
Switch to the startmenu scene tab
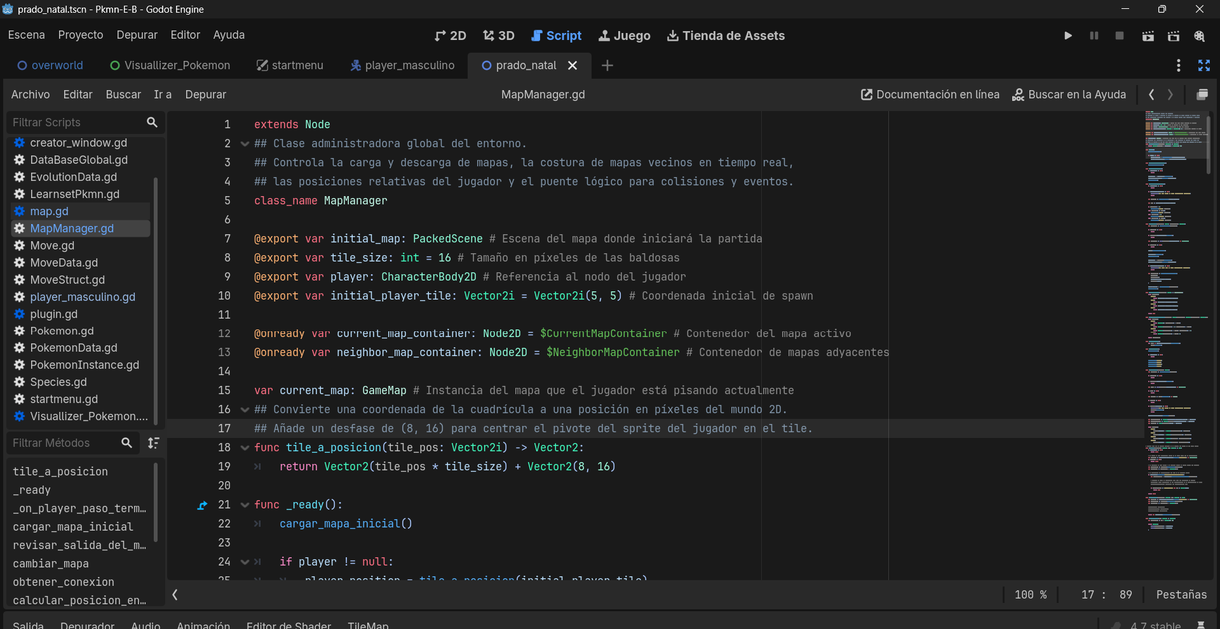coord(290,65)
